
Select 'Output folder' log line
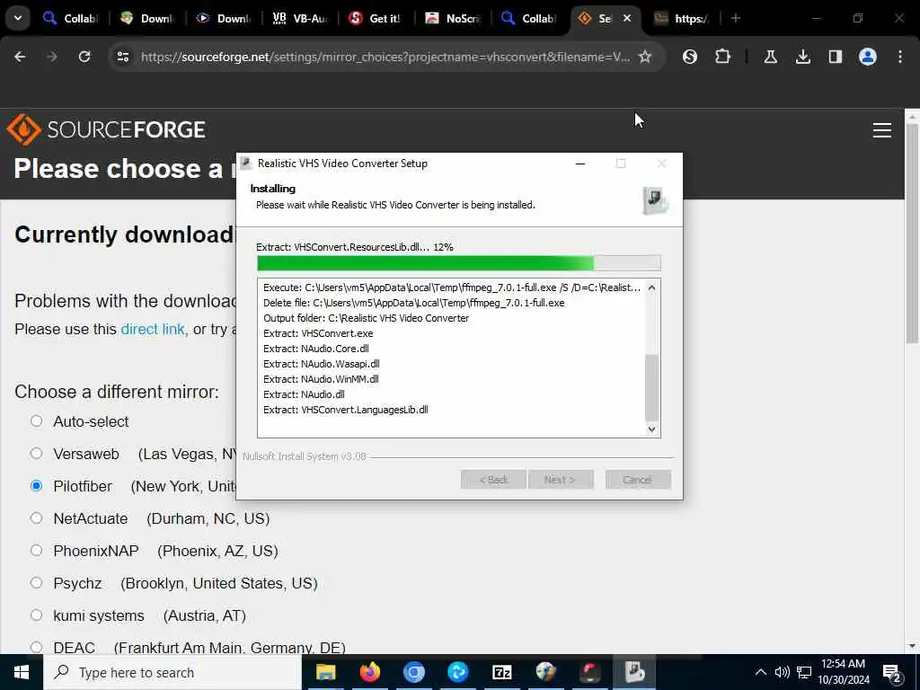[367, 318]
